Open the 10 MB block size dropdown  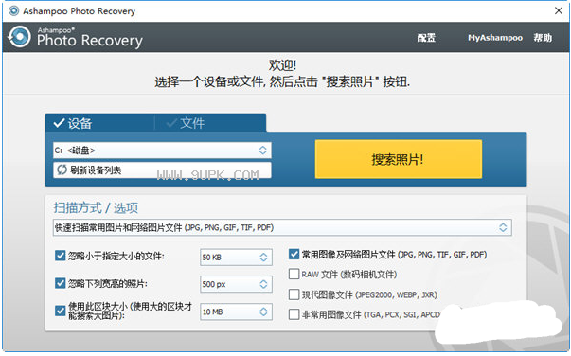point(236,311)
